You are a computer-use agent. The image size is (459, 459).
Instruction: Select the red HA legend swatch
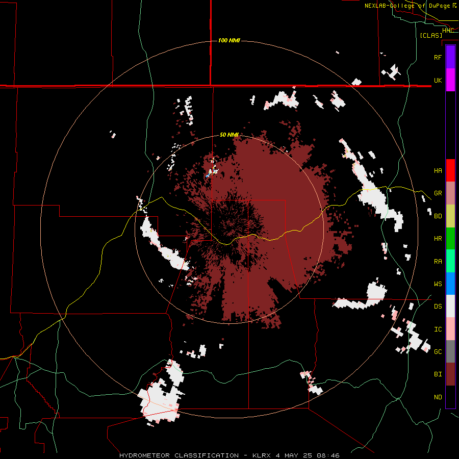coord(450,170)
